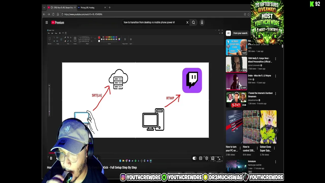Open the Gohan Goes Super Saiyan short
The image size is (325, 183).
268,127
